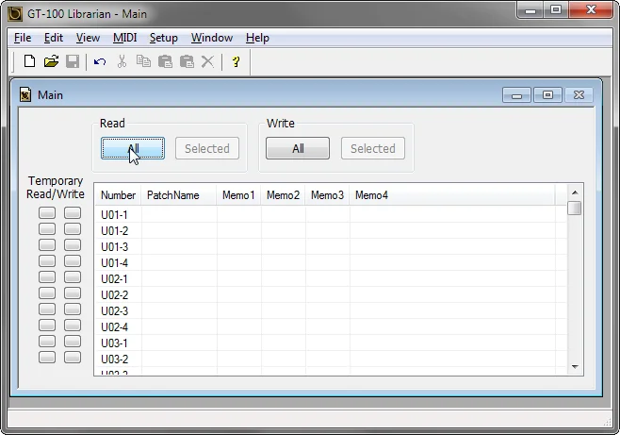
Task: Click the first Paste clipboard icon
Action: pyautogui.click(x=165, y=61)
